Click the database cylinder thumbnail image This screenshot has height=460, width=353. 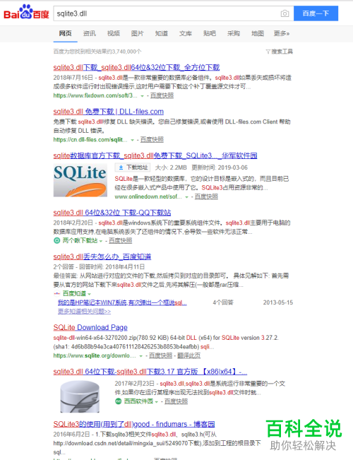[80, 396]
